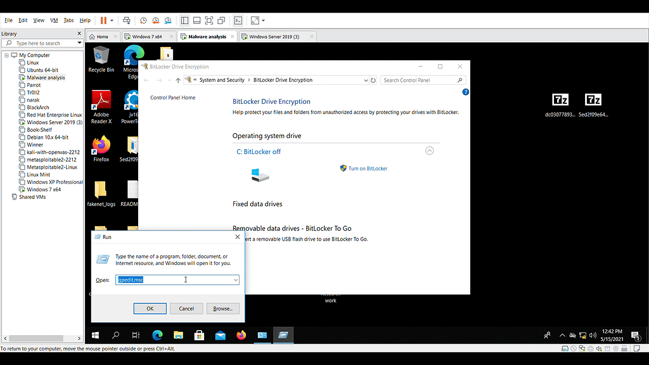Open File Explorer from the taskbar
Image resolution: width=649 pixels, height=365 pixels.
pyautogui.click(x=178, y=335)
